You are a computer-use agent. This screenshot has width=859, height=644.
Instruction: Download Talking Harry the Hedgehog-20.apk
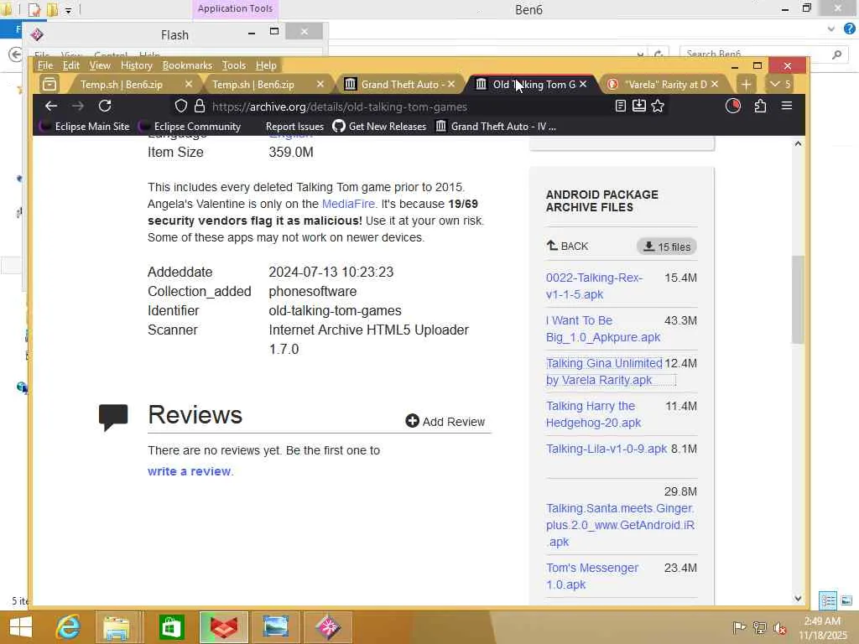[593, 414]
